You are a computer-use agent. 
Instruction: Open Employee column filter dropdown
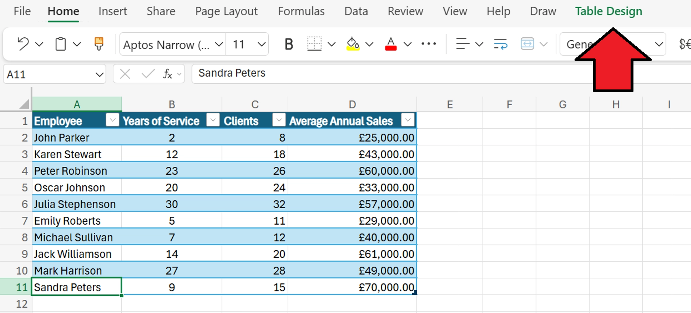click(112, 120)
